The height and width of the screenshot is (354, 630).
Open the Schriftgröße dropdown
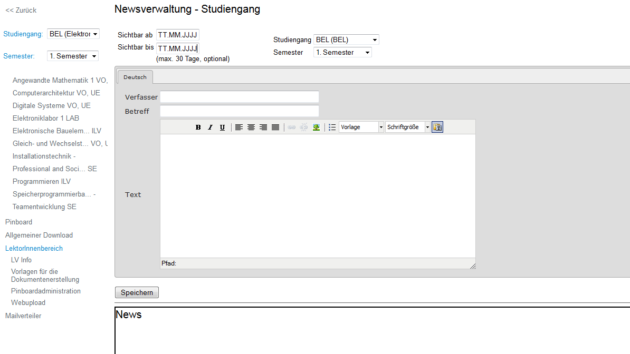[407, 127]
